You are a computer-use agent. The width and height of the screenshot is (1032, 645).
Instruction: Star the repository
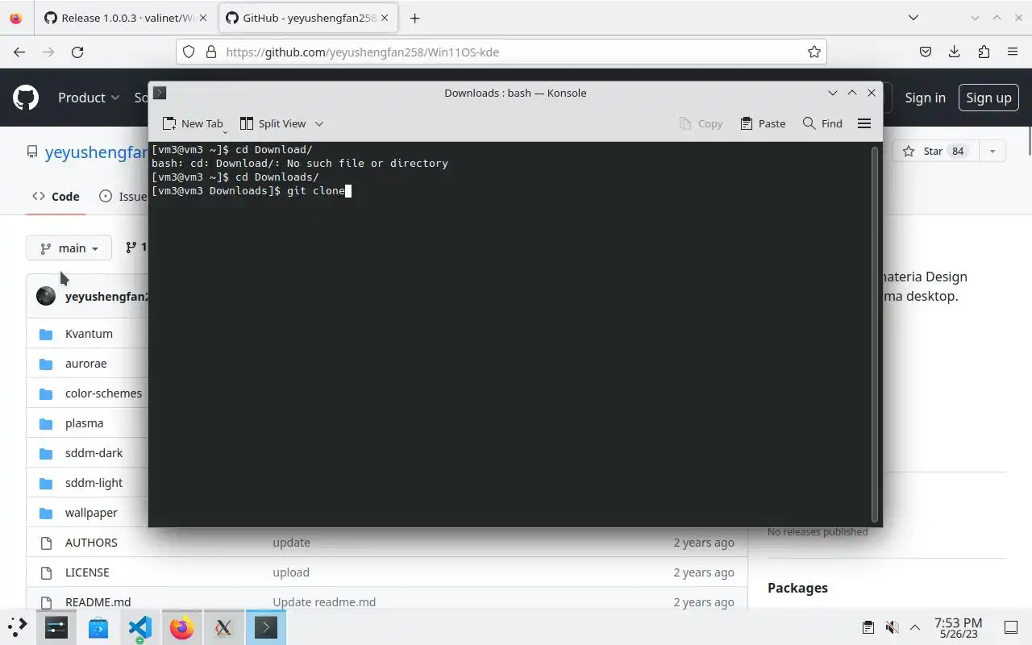click(934, 151)
